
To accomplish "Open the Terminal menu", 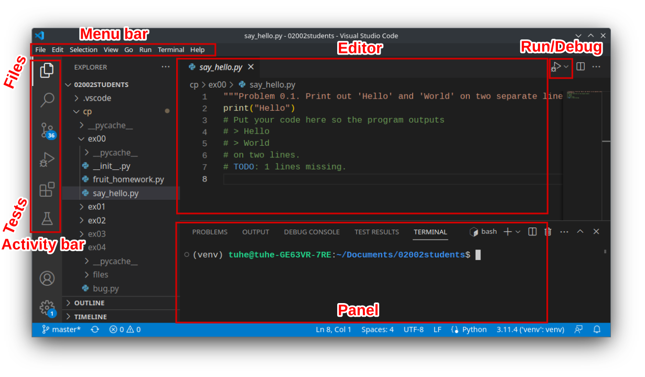I will pos(171,50).
